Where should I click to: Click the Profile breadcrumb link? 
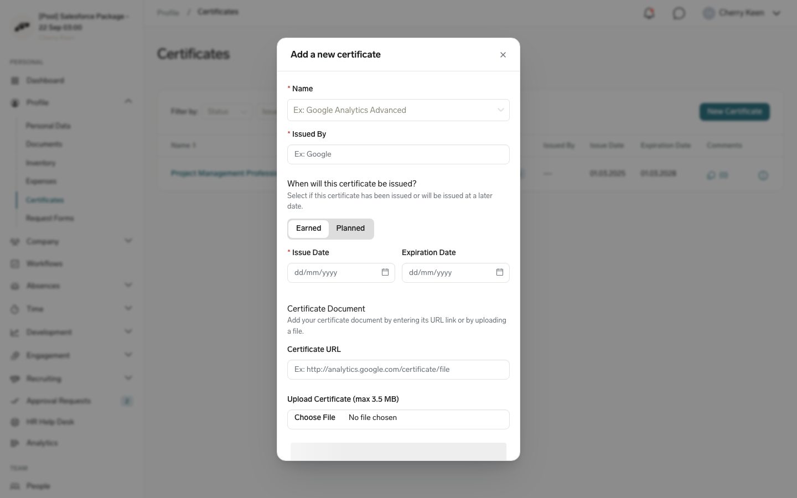[x=168, y=12]
